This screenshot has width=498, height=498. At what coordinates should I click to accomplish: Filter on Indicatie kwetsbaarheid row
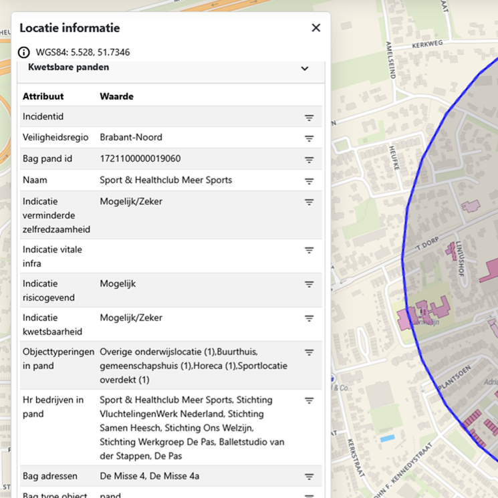click(309, 318)
